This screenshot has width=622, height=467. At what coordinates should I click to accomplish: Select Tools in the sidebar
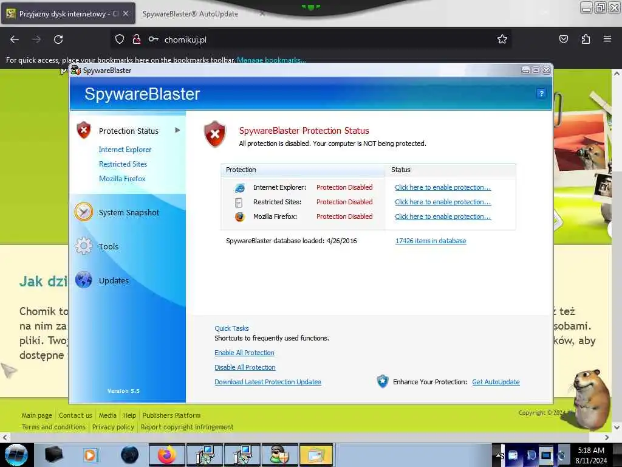click(109, 247)
